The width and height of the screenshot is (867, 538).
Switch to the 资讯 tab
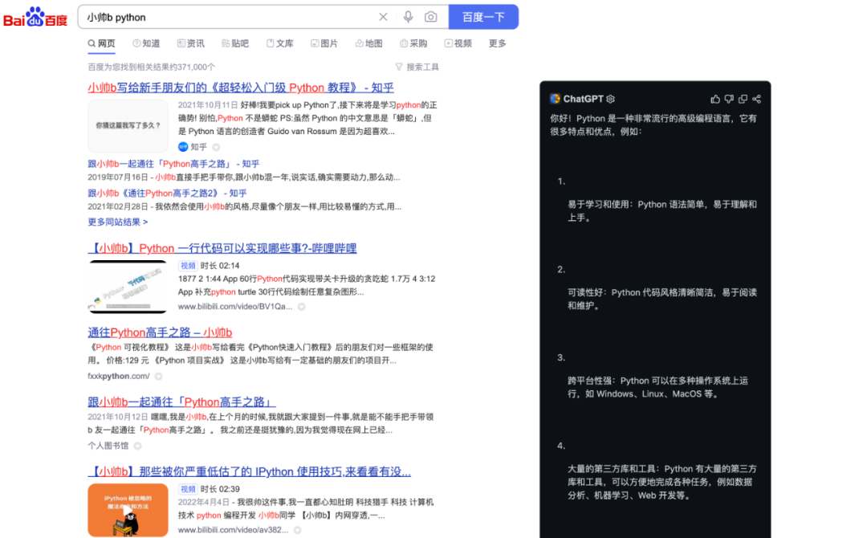click(191, 43)
